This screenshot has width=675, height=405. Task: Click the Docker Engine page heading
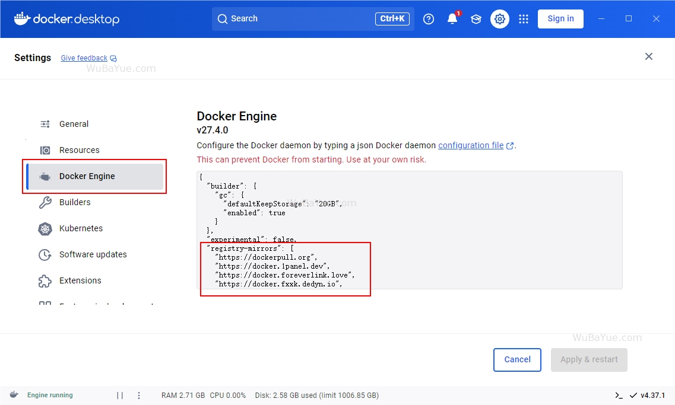(x=237, y=116)
